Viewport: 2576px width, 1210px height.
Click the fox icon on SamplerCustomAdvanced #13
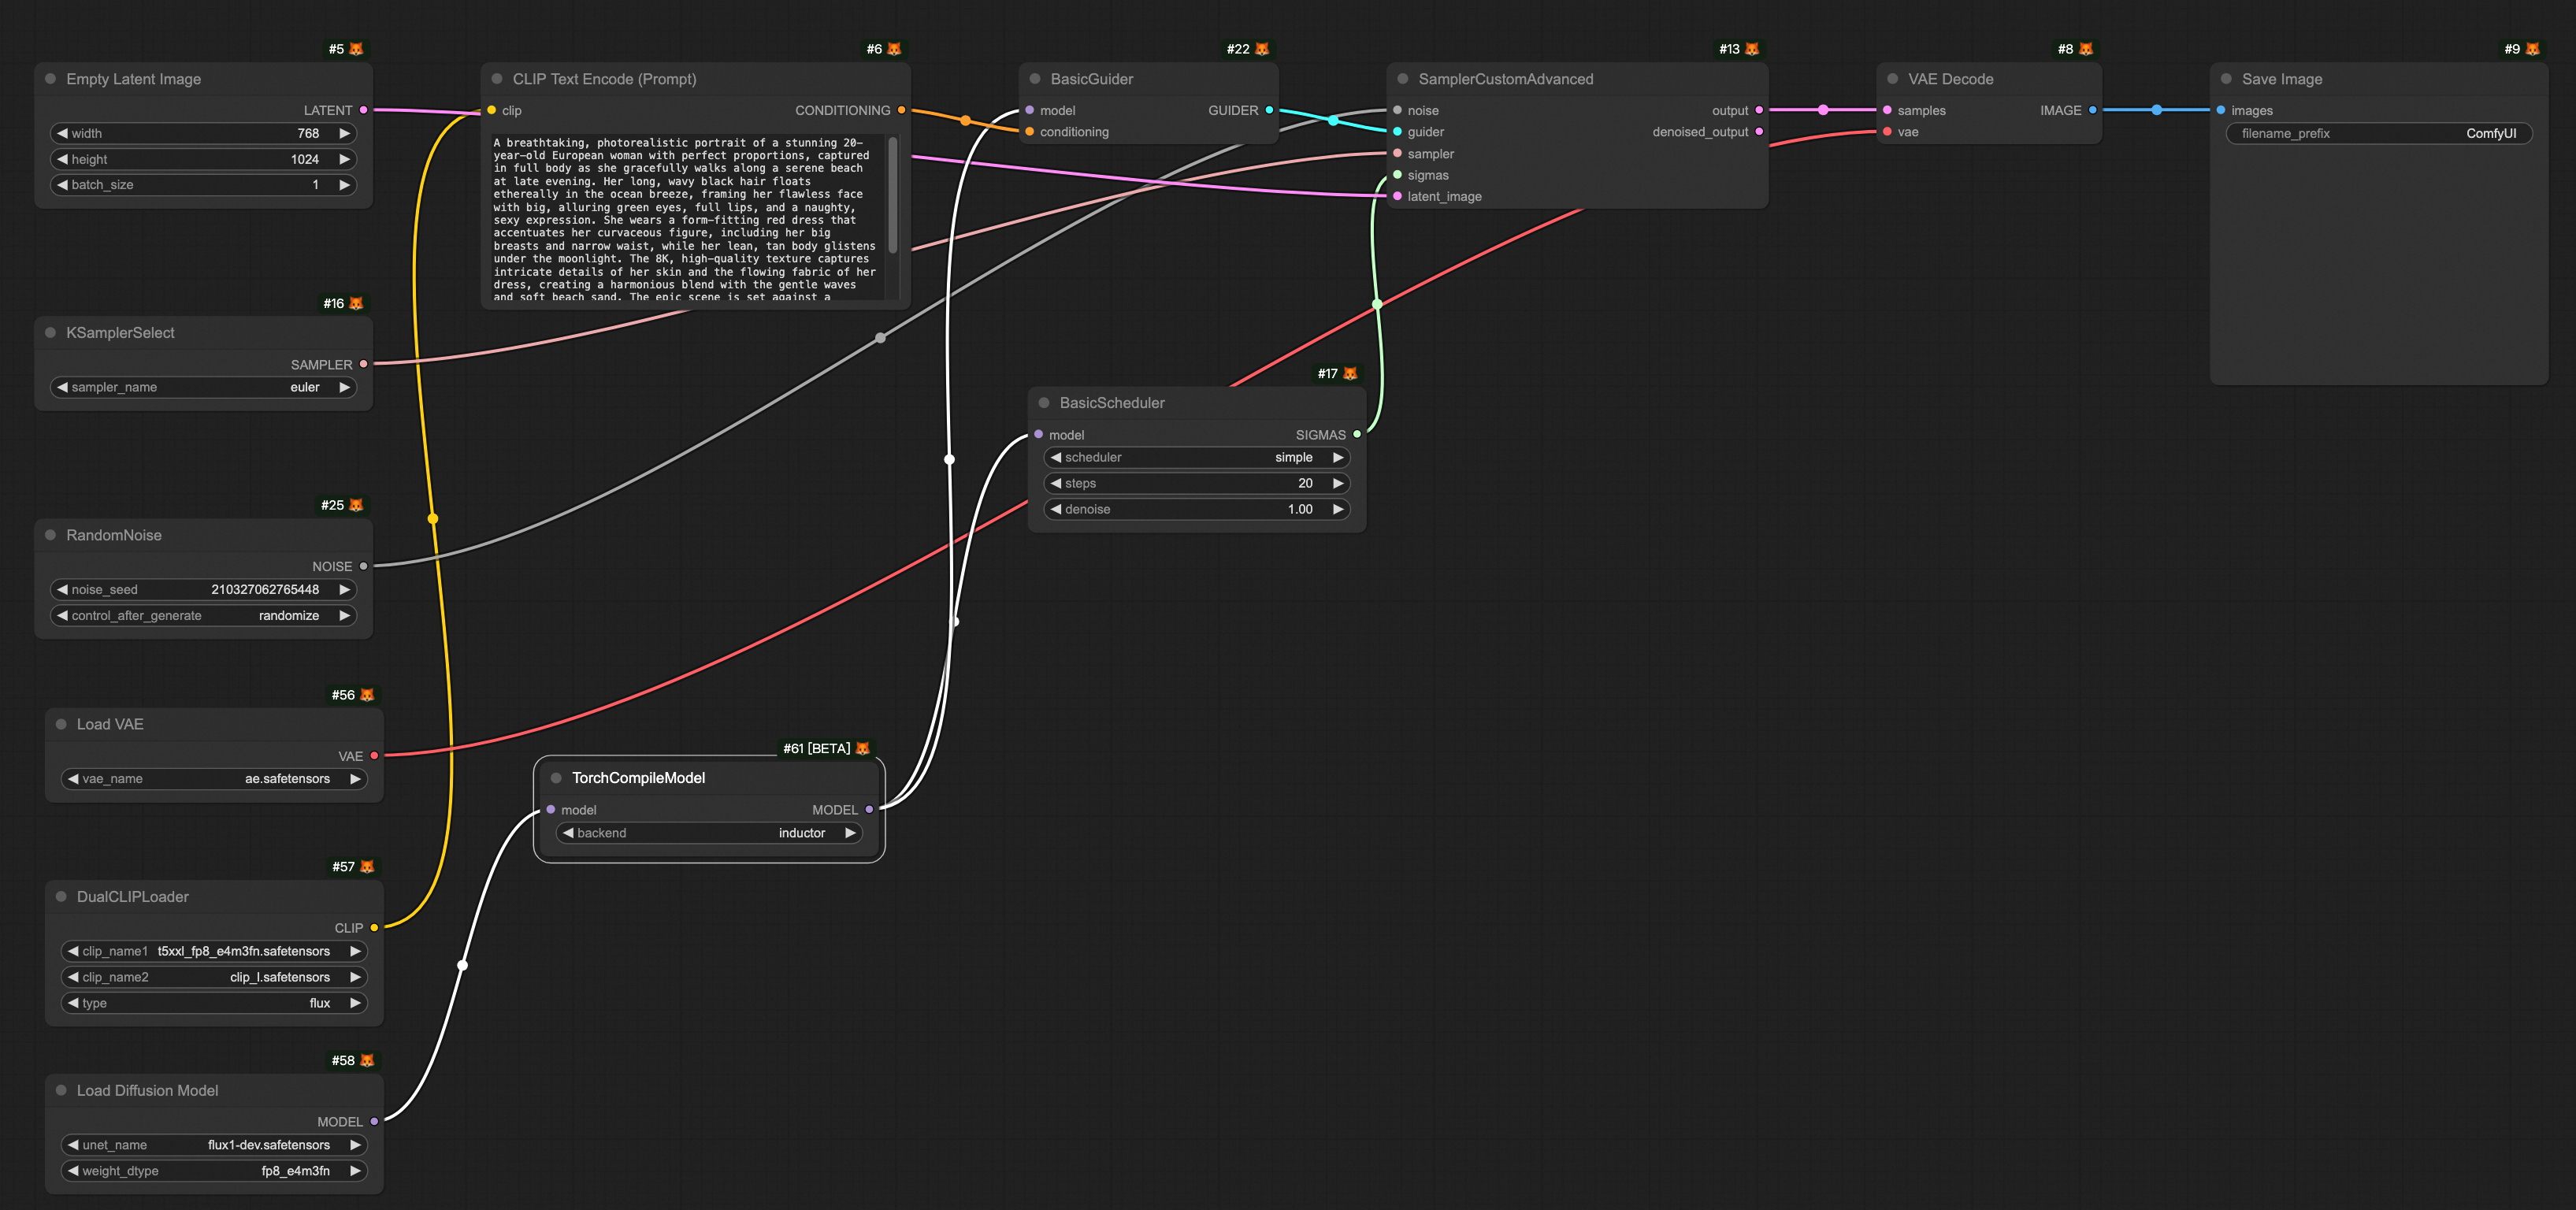[1752, 49]
